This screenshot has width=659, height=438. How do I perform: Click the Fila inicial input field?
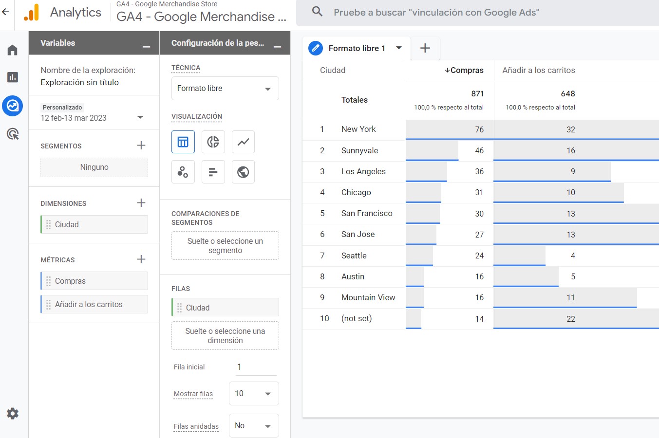tap(256, 367)
